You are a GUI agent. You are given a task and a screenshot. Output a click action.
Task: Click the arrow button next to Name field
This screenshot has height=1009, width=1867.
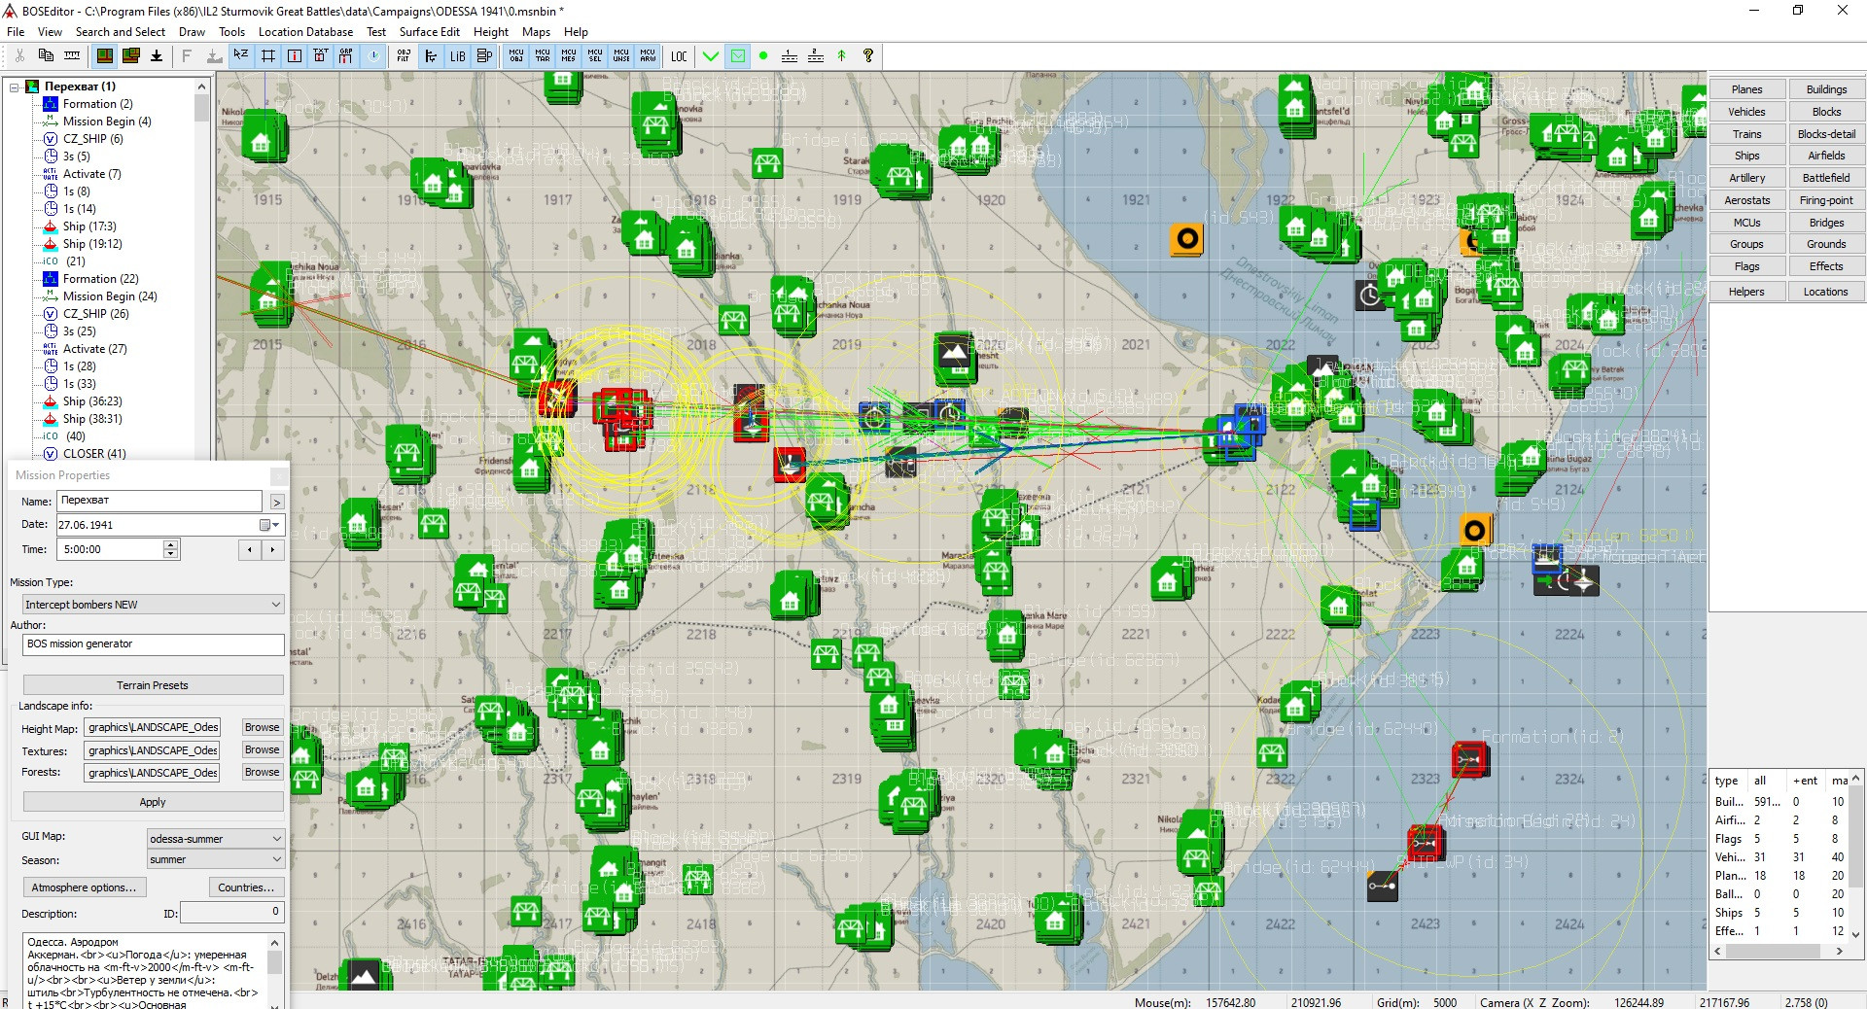(x=277, y=502)
